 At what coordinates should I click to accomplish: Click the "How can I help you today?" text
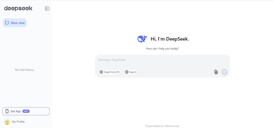[162, 49]
